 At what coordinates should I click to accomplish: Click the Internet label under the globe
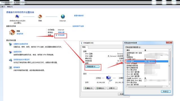[62, 21]
